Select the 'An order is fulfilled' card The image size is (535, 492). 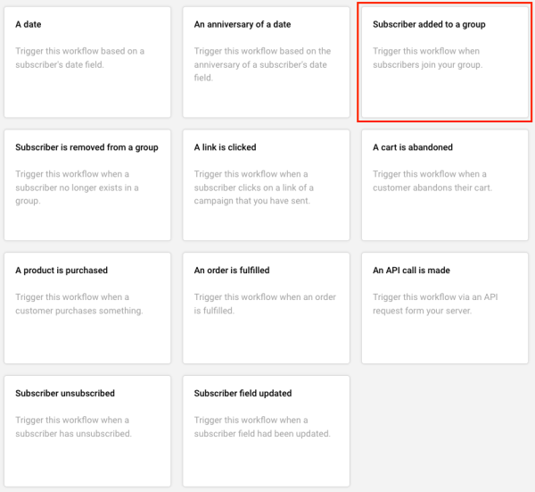pyautogui.click(x=266, y=308)
